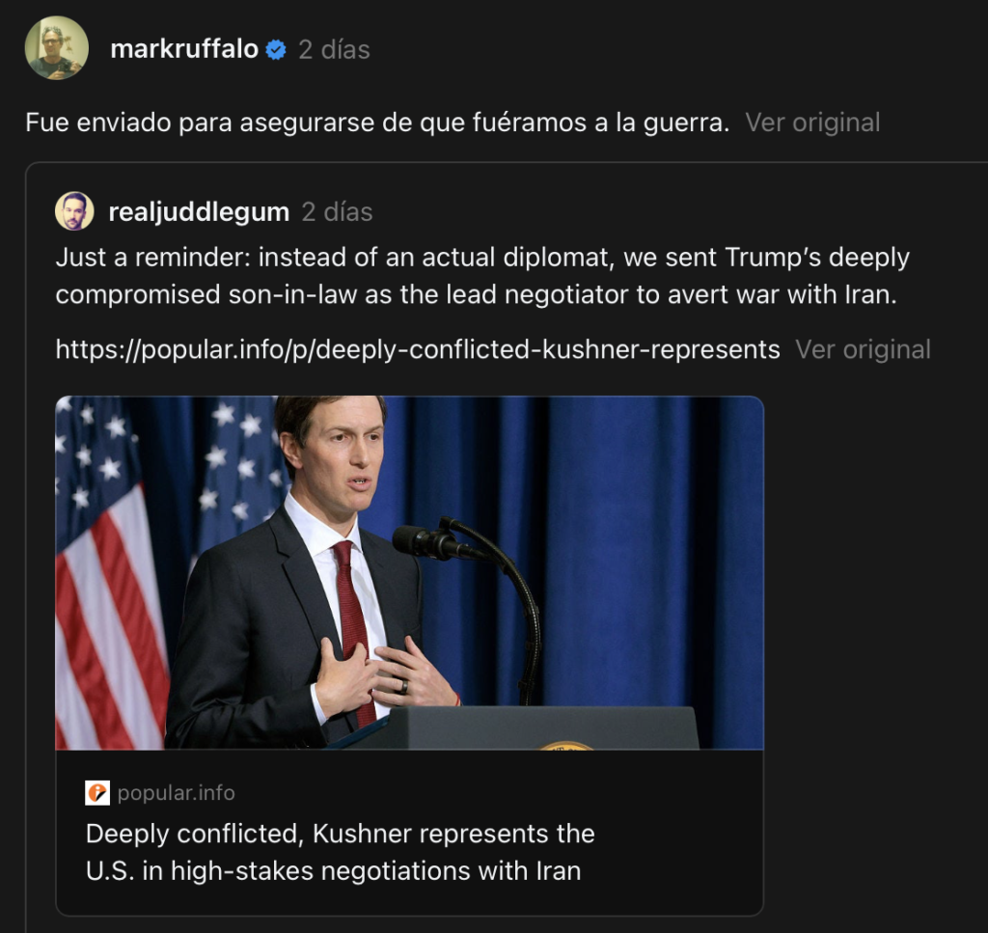Open the popular.info URL in the quoted post
Screen dimensions: 988x933
[417, 349]
